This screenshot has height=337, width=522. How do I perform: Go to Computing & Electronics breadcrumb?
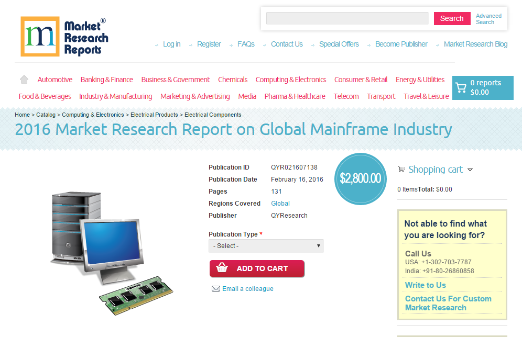(x=93, y=115)
